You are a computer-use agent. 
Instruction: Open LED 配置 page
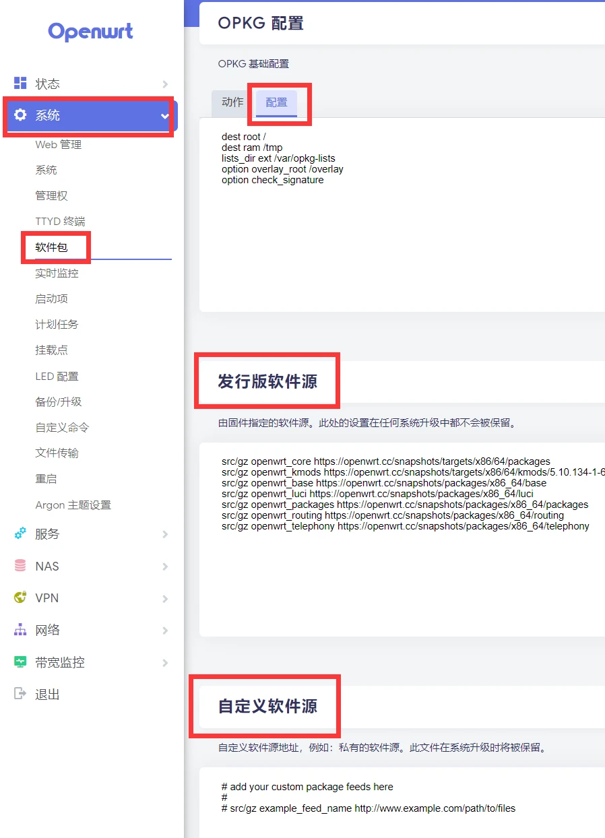point(57,376)
